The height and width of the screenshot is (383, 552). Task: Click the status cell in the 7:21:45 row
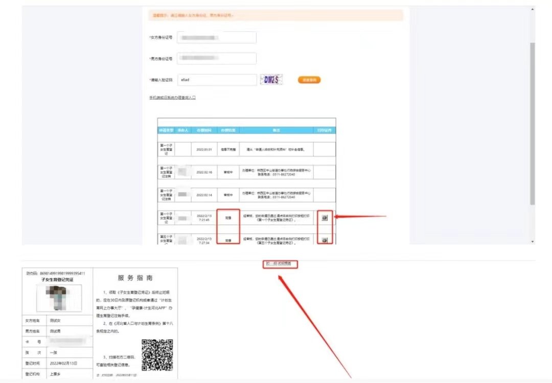(228, 218)
